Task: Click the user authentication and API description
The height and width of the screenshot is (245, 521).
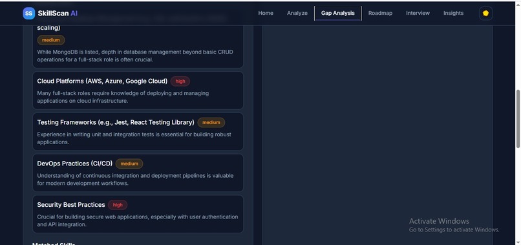Action: (x=138, y=220)
